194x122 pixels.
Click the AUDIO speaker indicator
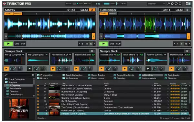pos(80,4)
